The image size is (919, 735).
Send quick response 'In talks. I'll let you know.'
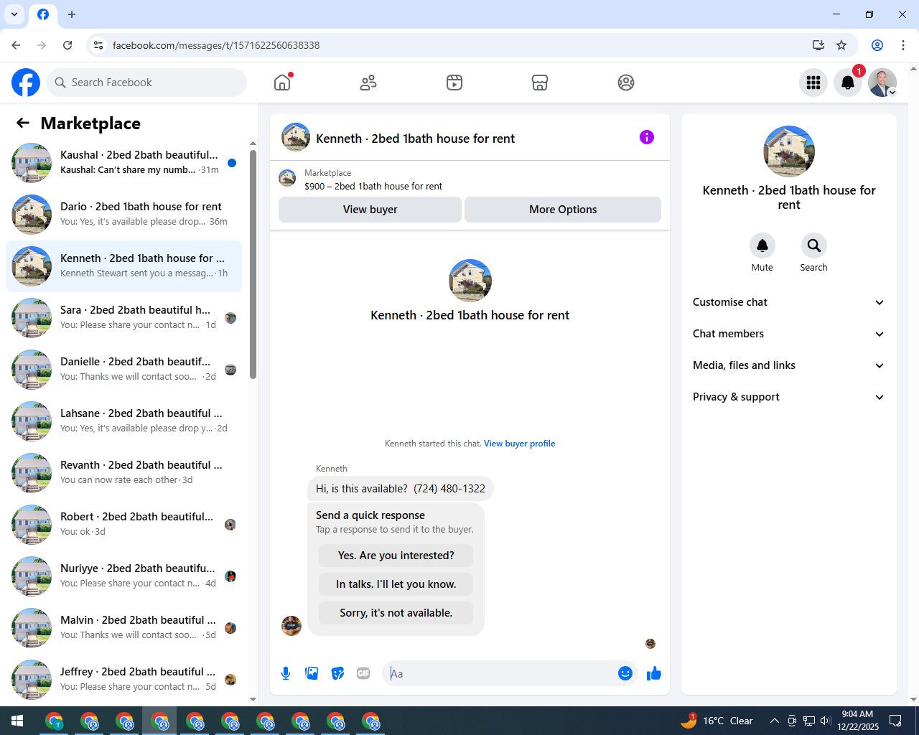(x=396, y=584)
